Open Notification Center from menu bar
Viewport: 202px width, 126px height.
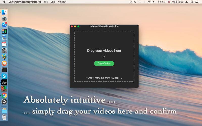pyautogui.click(x=197, y=2)
